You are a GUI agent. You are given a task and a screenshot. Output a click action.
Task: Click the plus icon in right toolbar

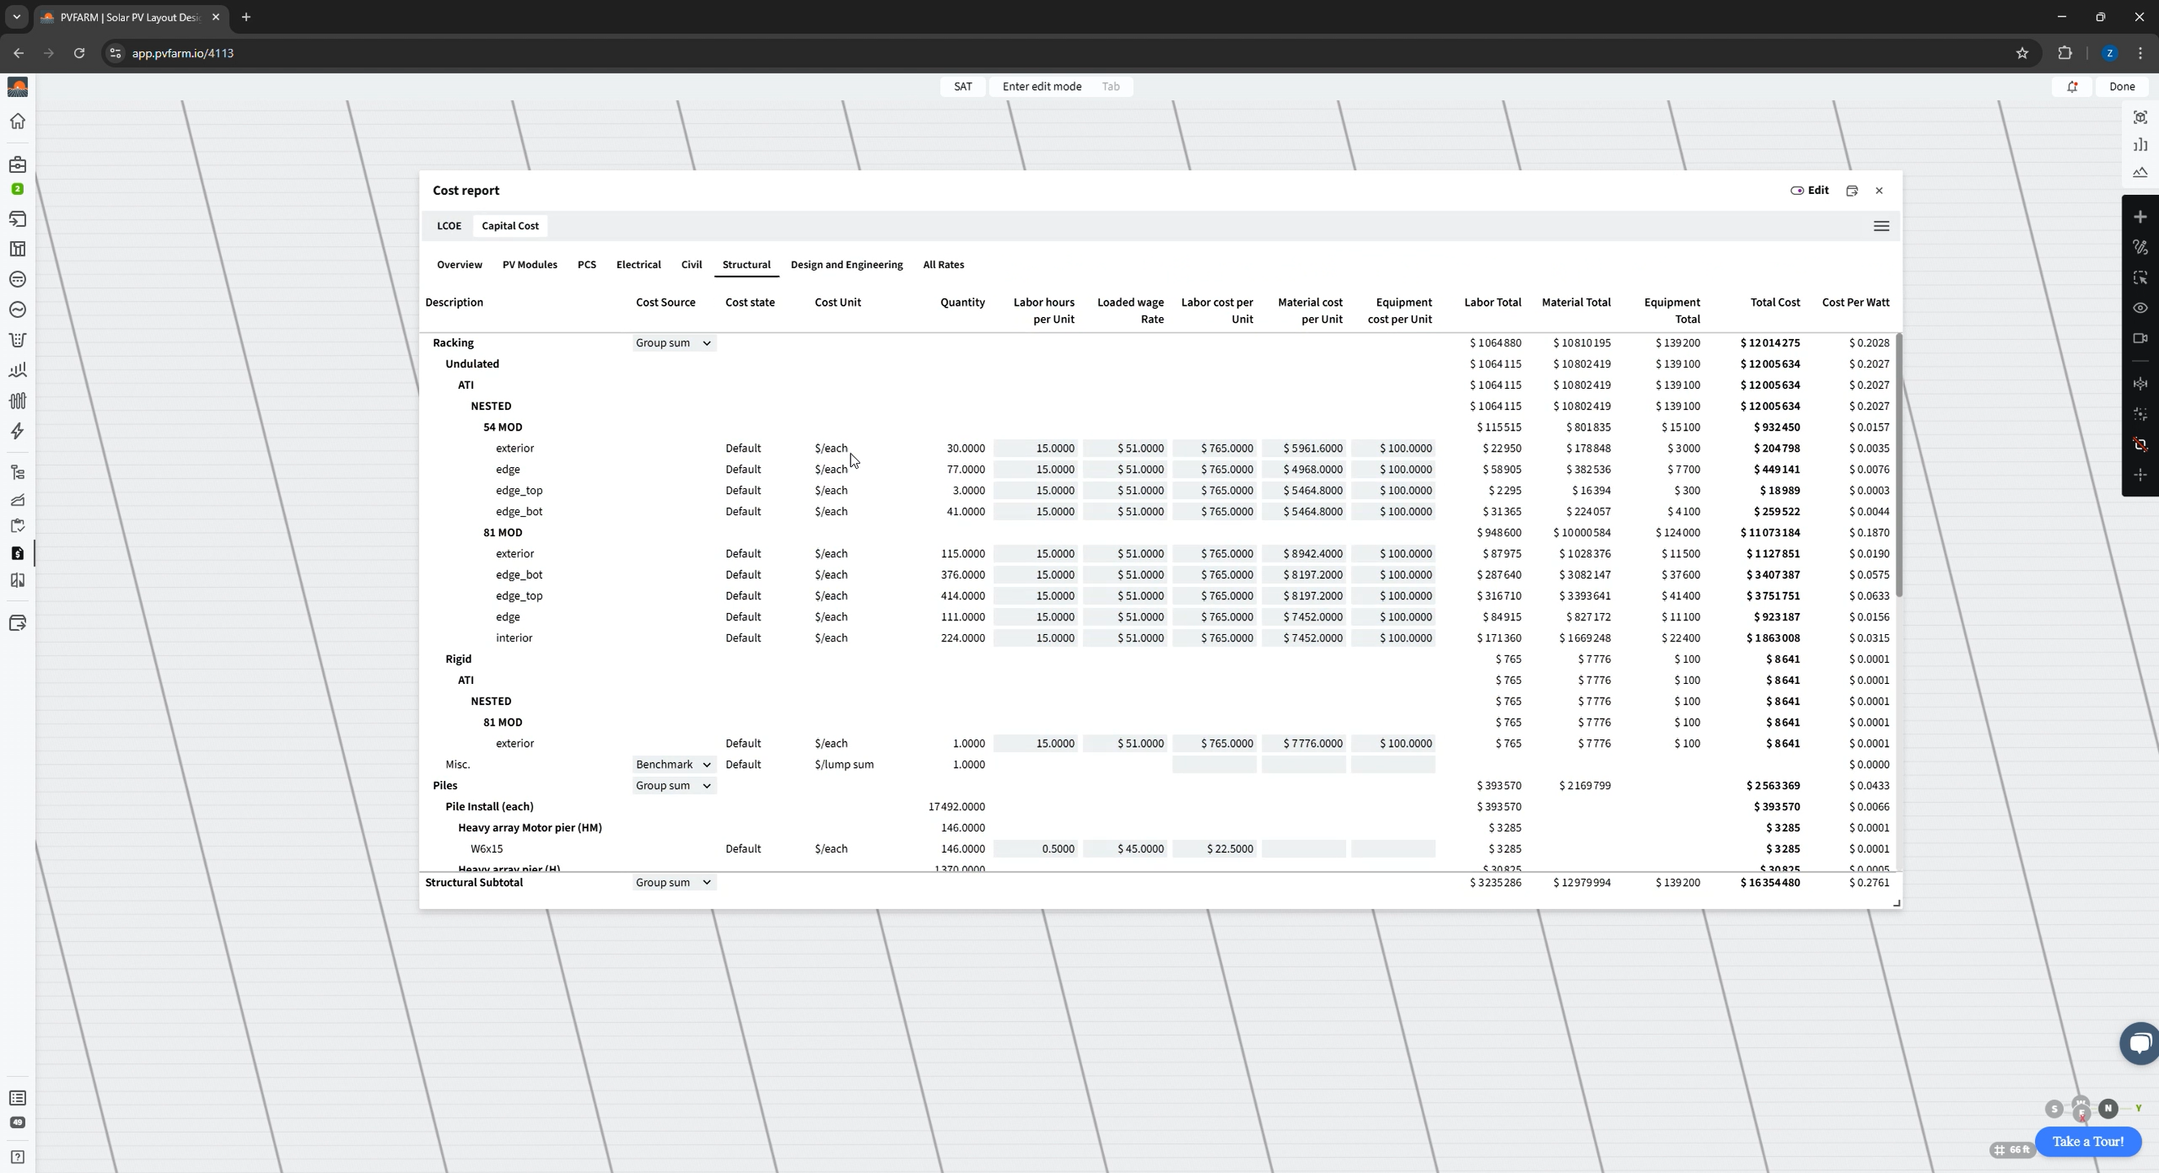pos(2139,217)
